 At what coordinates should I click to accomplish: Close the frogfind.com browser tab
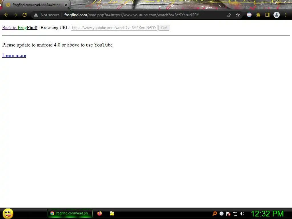[x=66, y=5]
